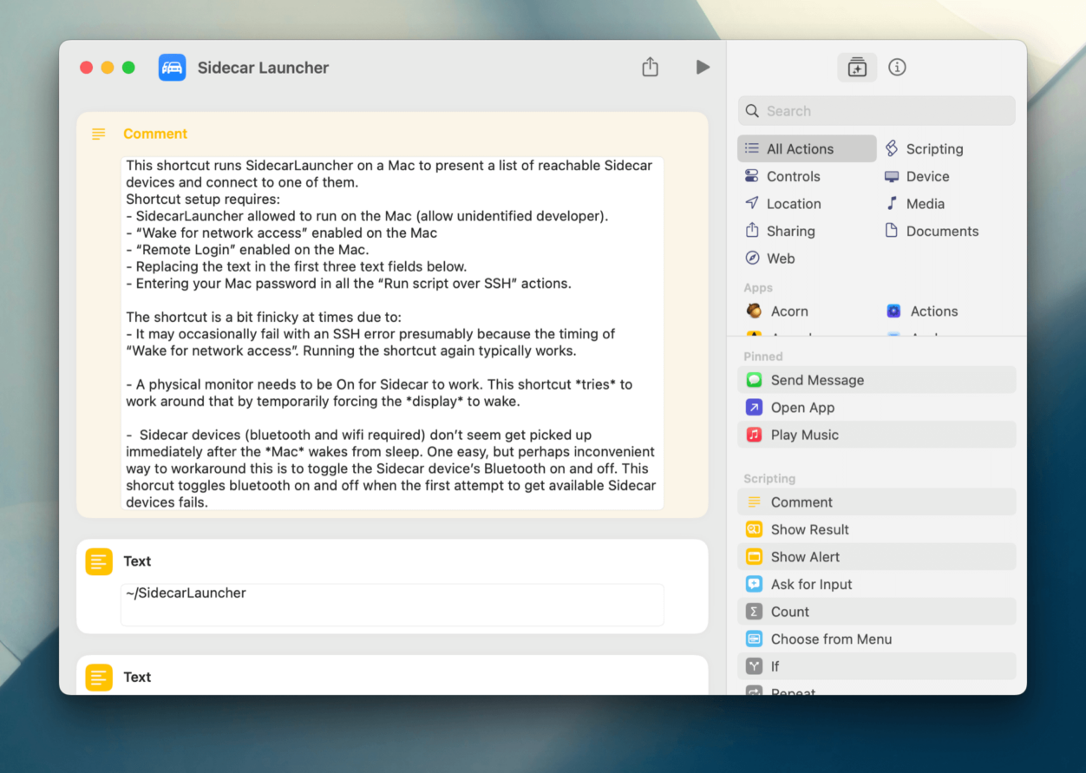The height and width of the screenshot is (773, 1086).
Task: Run the Sidecar Launcher shortcut
Action: pos(703,67)
